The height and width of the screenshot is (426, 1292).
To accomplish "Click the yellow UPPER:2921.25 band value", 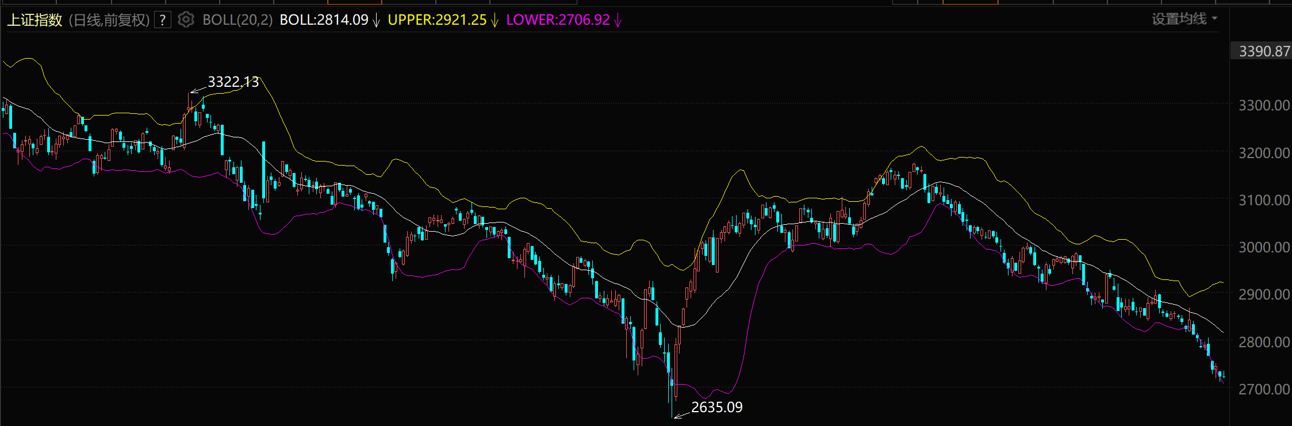I will pos(437,20).
